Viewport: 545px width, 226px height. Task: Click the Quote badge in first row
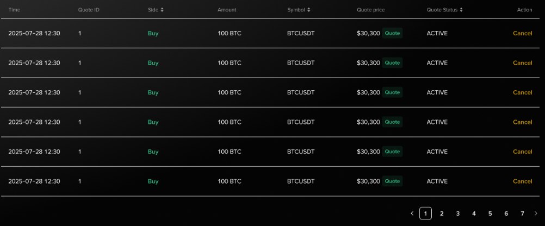pos(392,33)
